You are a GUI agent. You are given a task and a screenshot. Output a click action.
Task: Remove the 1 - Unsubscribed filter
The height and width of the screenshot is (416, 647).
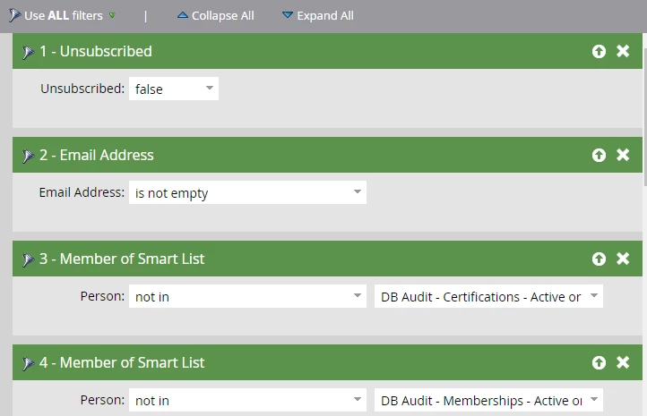click(623, 51)
